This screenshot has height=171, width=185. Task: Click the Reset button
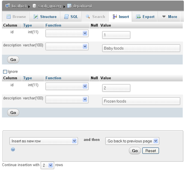[x=151, y=151]
